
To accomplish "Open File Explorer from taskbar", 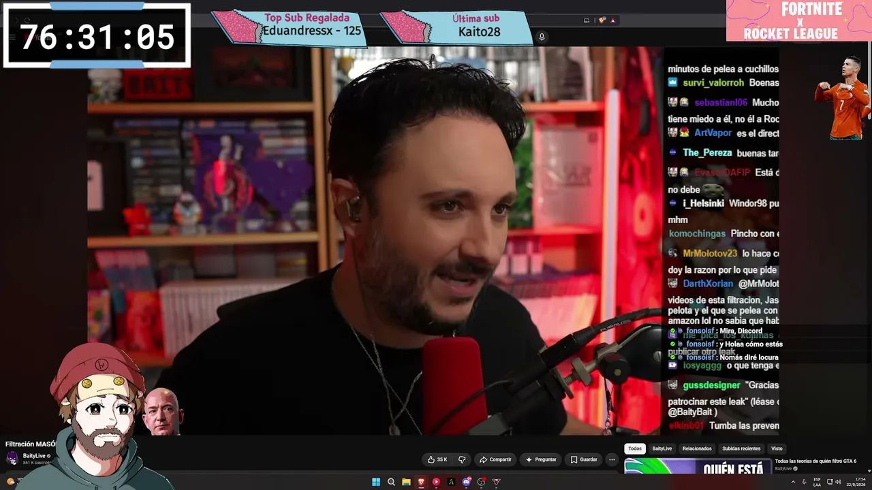I will 406,482.
